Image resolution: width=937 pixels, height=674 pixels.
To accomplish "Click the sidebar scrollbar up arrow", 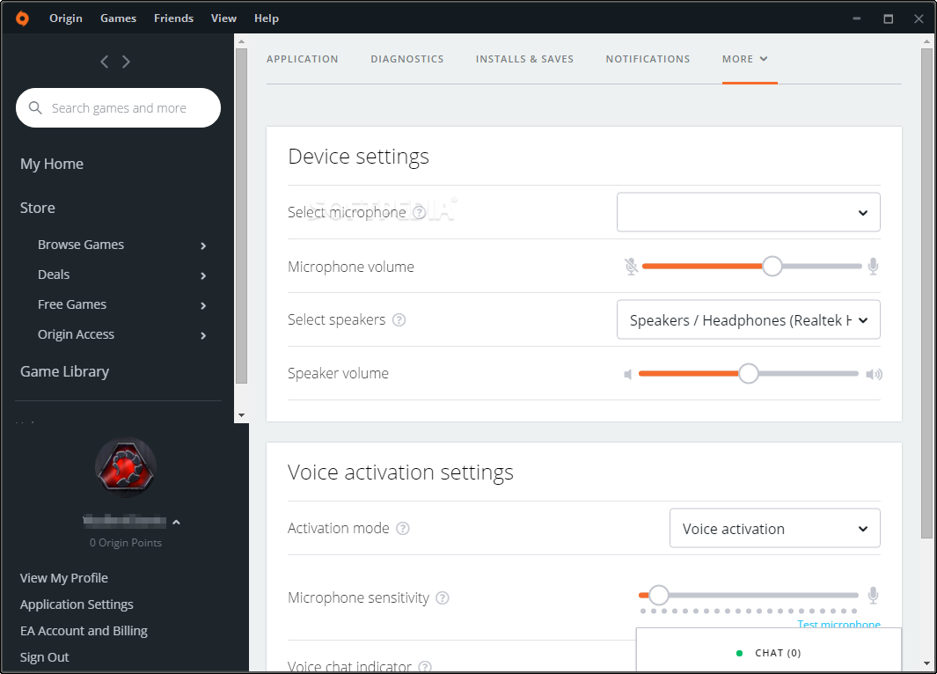I will pos(241,41).
